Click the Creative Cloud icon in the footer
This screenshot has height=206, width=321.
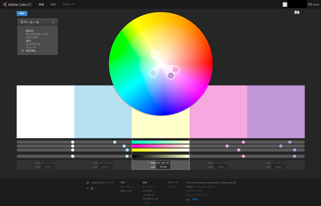[x=87, y=183]
